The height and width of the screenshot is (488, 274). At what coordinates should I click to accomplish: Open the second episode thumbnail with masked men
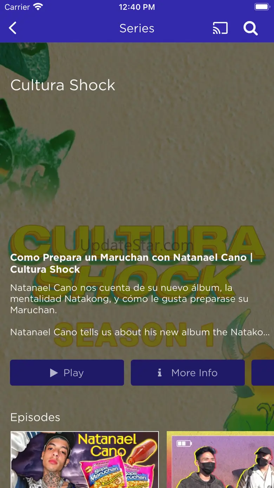(x=220, y=460)
